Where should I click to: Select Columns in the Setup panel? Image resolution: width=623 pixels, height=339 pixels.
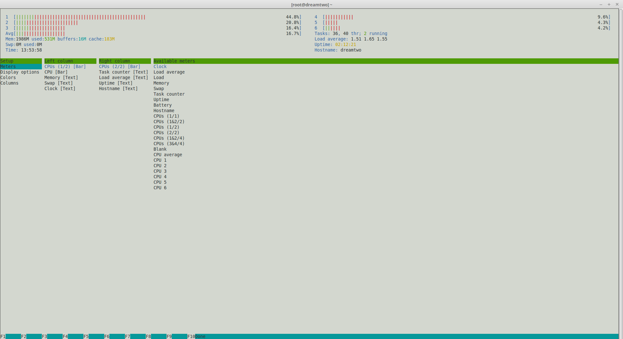coord(9,83)
